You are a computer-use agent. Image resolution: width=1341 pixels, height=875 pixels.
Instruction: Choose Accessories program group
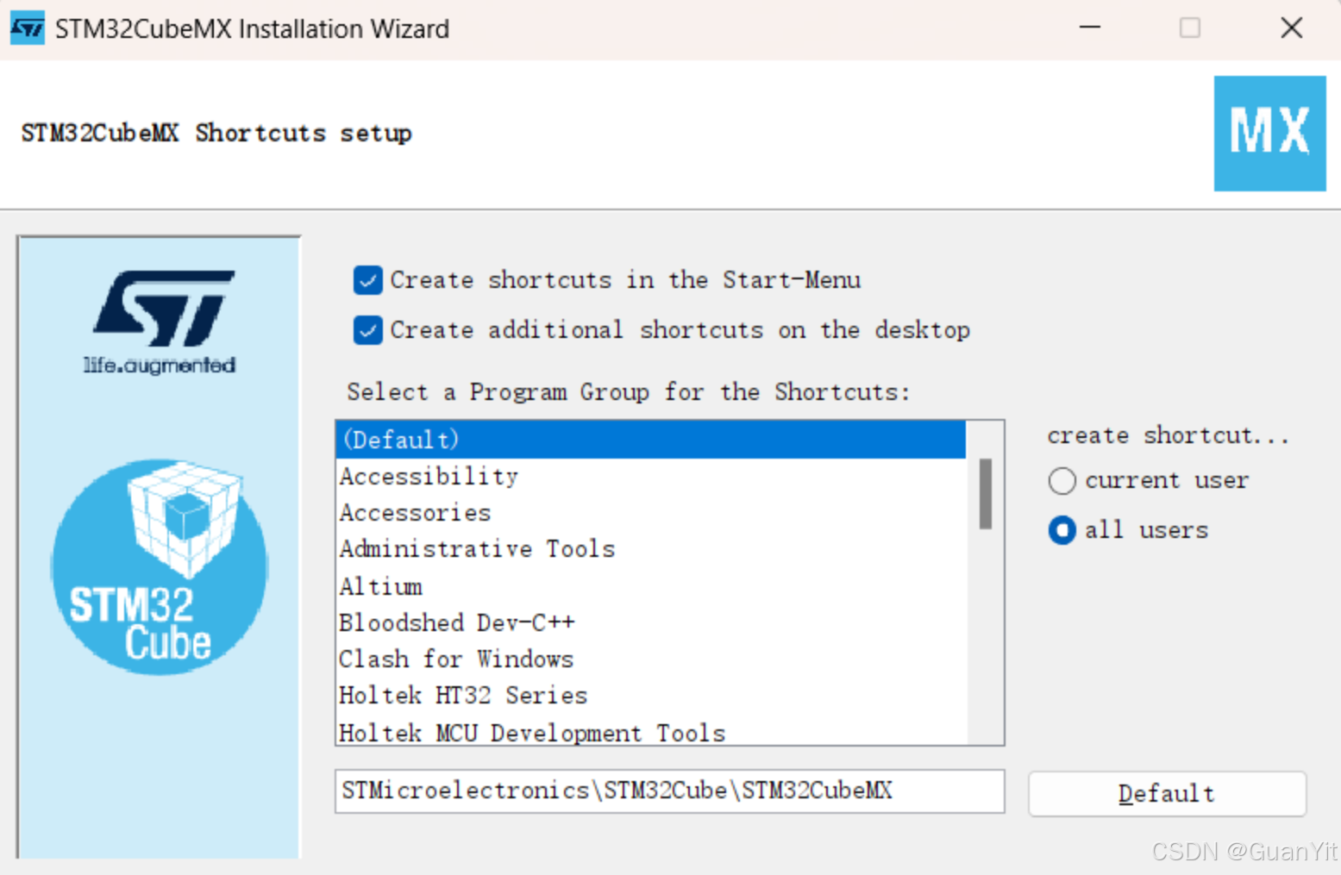coord(651,512)
